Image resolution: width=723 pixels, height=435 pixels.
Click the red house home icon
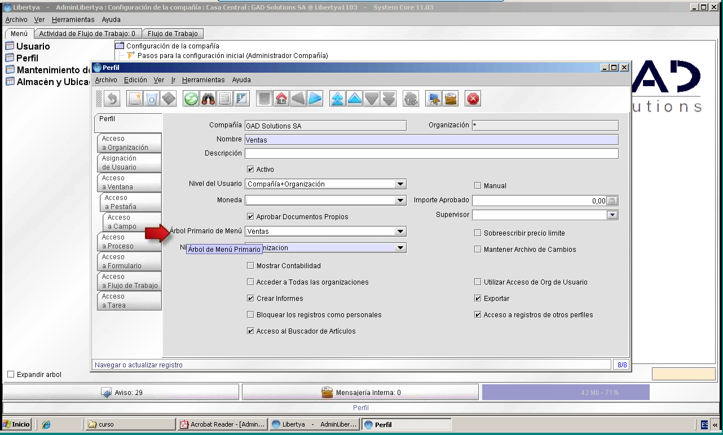[281, 99]
